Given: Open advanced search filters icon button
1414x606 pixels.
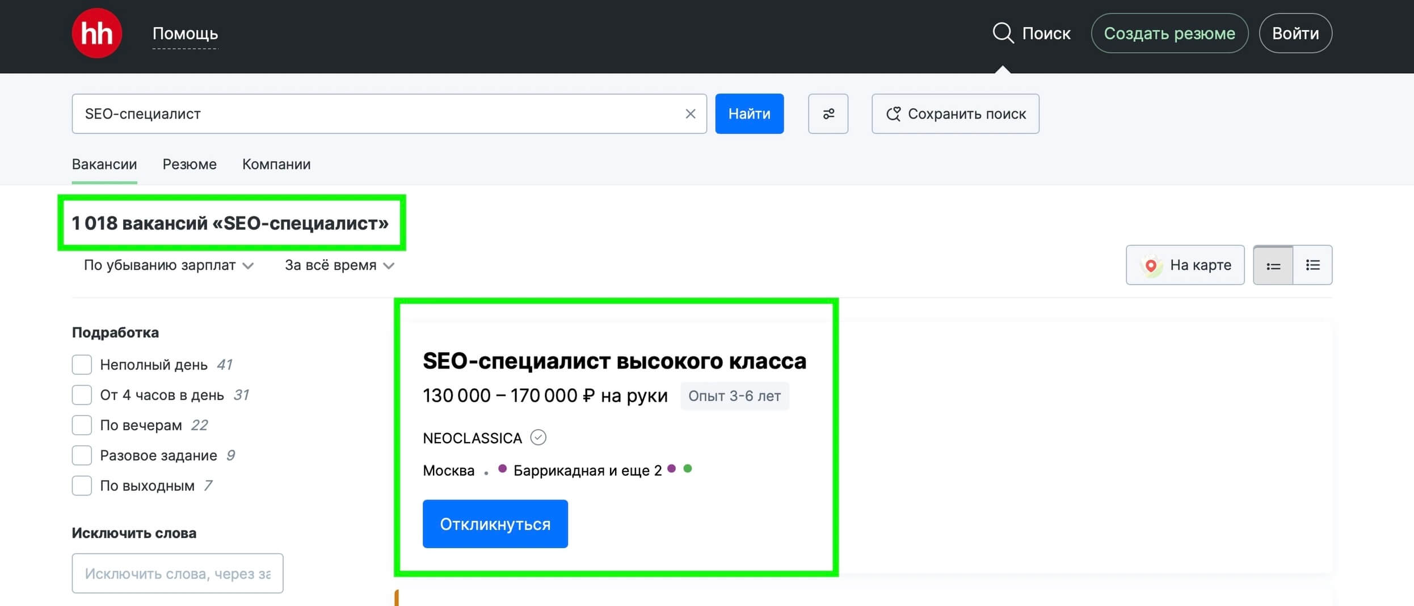Looking at the screenshot, I should (x=828, y=114).
